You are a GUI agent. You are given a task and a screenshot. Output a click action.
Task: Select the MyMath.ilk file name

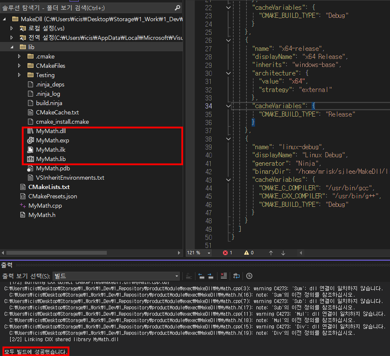51,150
